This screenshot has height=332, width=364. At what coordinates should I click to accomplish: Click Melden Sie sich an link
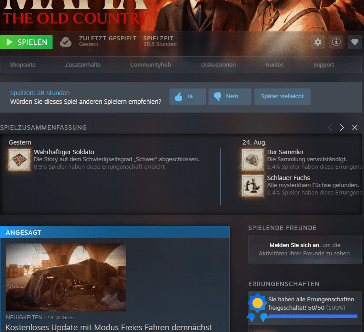[x=294, y=245]
